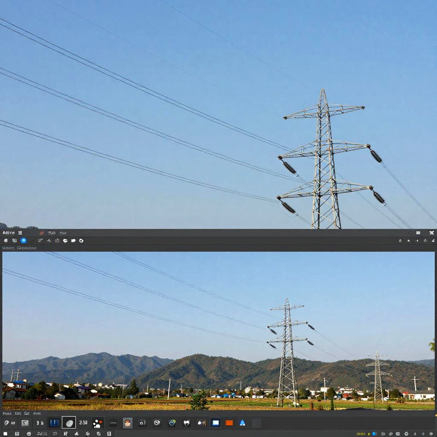
Task: Open the second menu above the bottom toolbar
Action: point(17,414)
